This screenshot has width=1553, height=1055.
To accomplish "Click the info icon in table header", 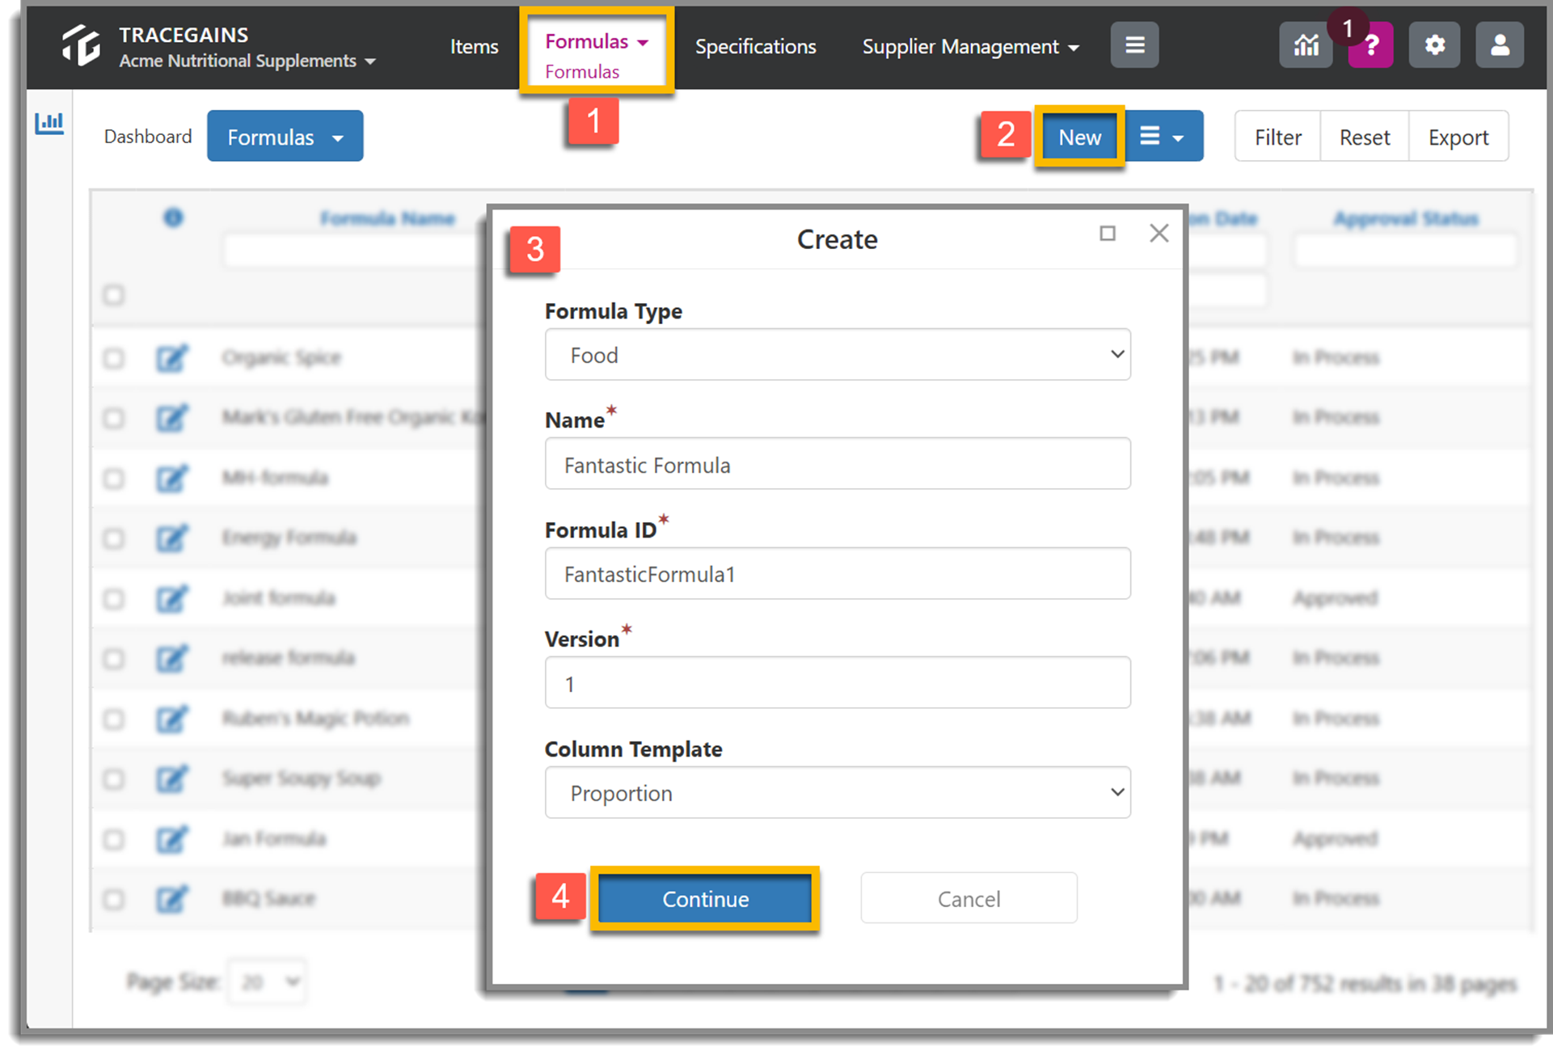I will pos(173,217).
